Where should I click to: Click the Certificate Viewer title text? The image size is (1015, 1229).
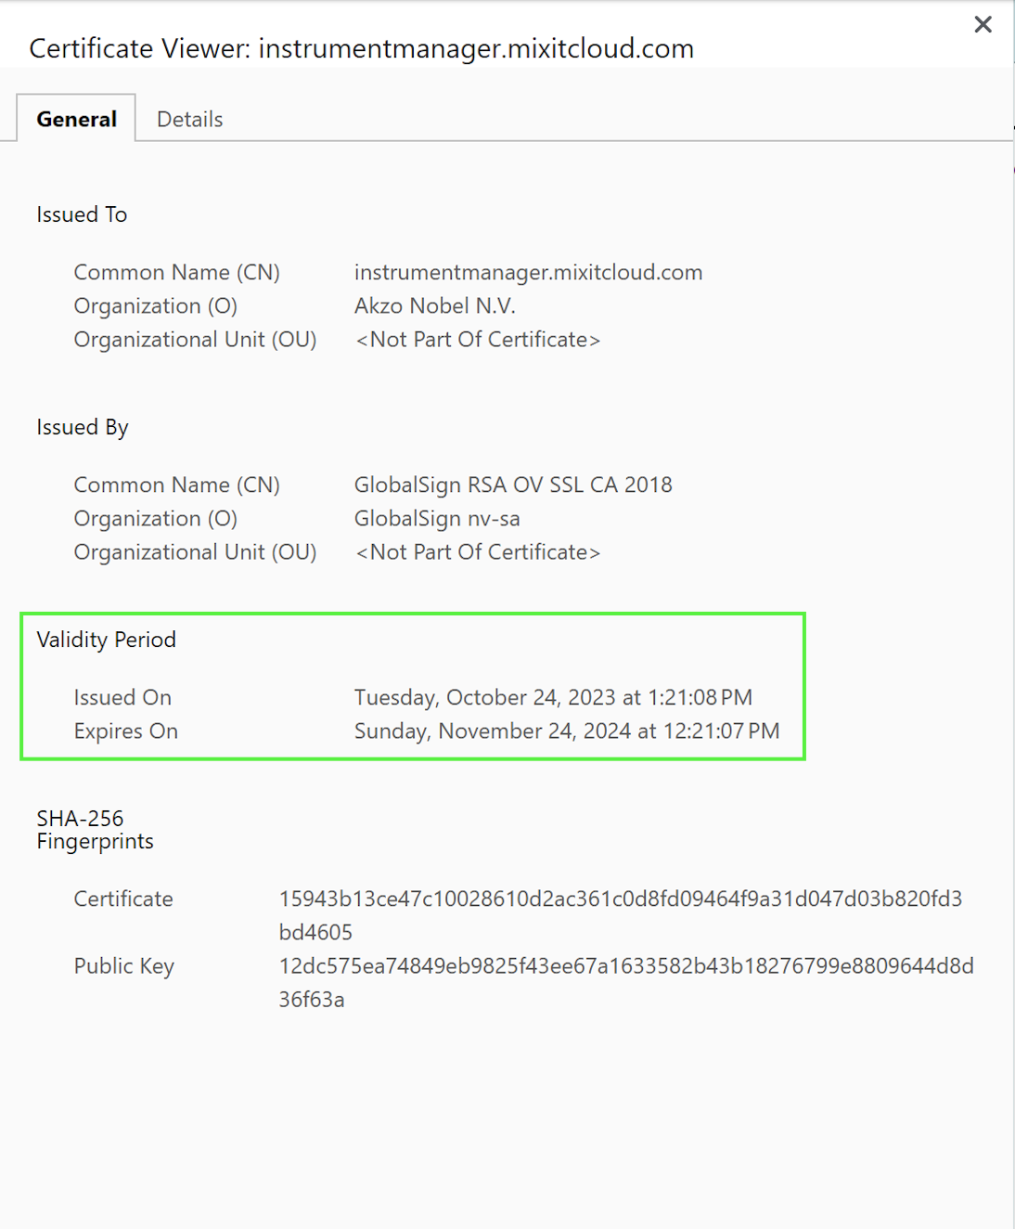click(362, 48)
